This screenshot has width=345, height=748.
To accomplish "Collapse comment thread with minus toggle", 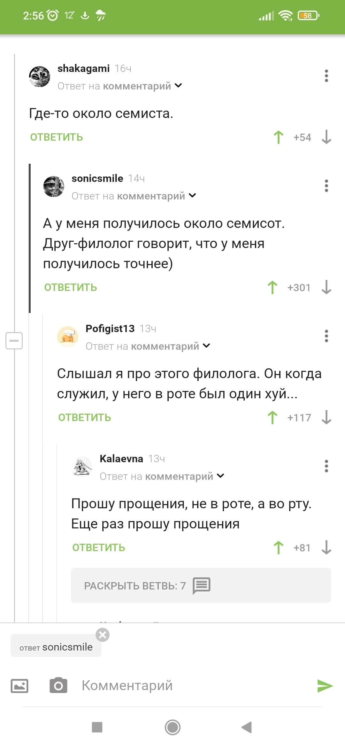I will 14,340.
